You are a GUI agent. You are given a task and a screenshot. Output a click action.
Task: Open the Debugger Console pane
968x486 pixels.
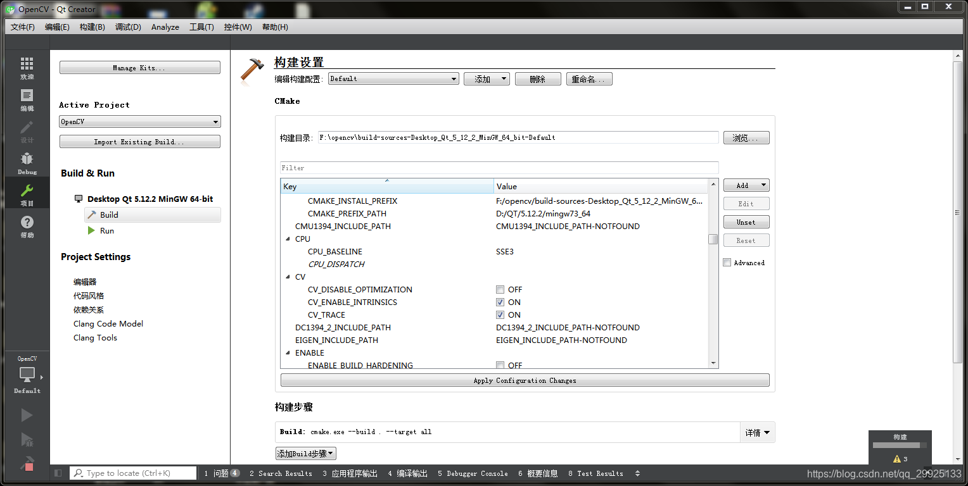coord(473,473)
